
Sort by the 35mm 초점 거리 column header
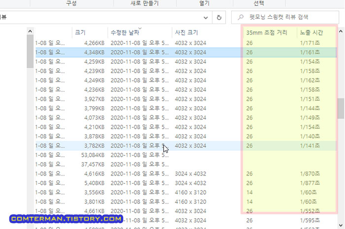[267, 32]
